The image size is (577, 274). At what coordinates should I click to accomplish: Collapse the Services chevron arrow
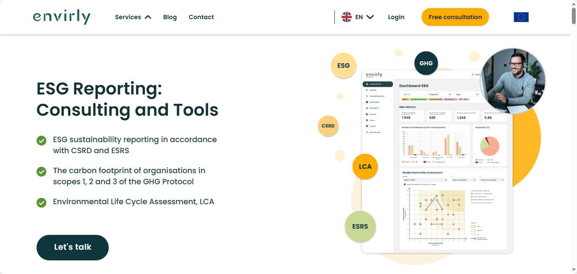click(x=148, y=17)
